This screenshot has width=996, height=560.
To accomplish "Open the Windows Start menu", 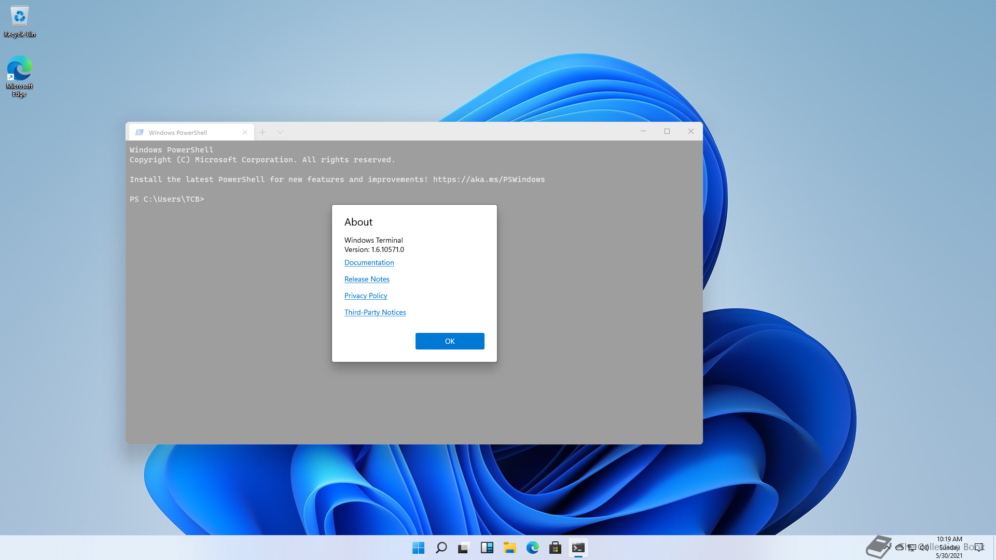I will [x=418, y=548].
